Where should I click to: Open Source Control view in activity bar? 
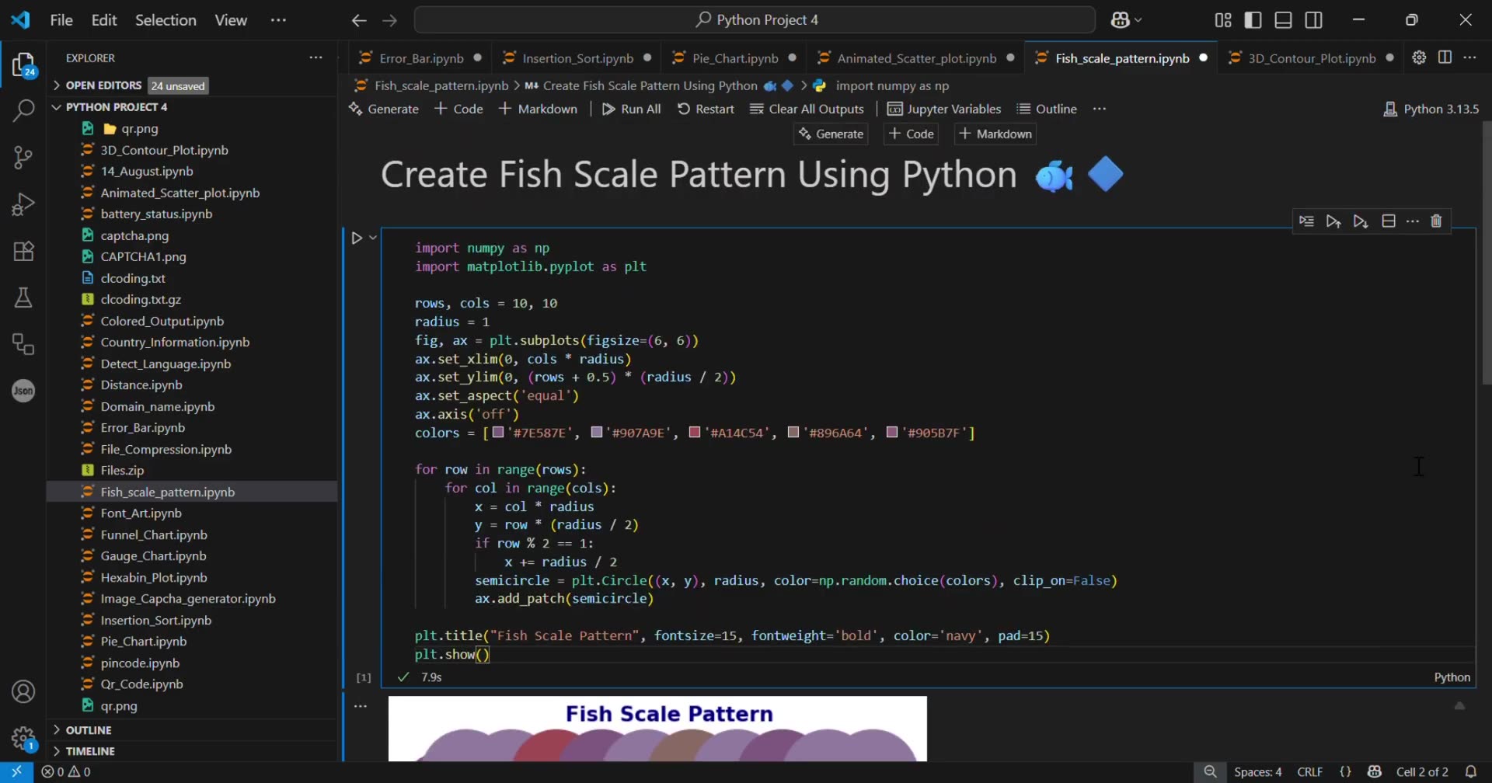[x=23, y=157]
